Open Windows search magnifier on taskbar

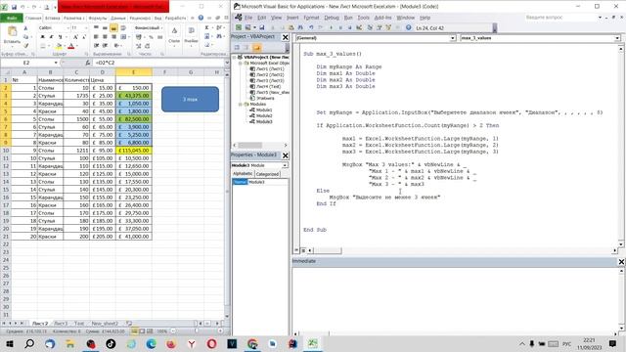[29, 343]
